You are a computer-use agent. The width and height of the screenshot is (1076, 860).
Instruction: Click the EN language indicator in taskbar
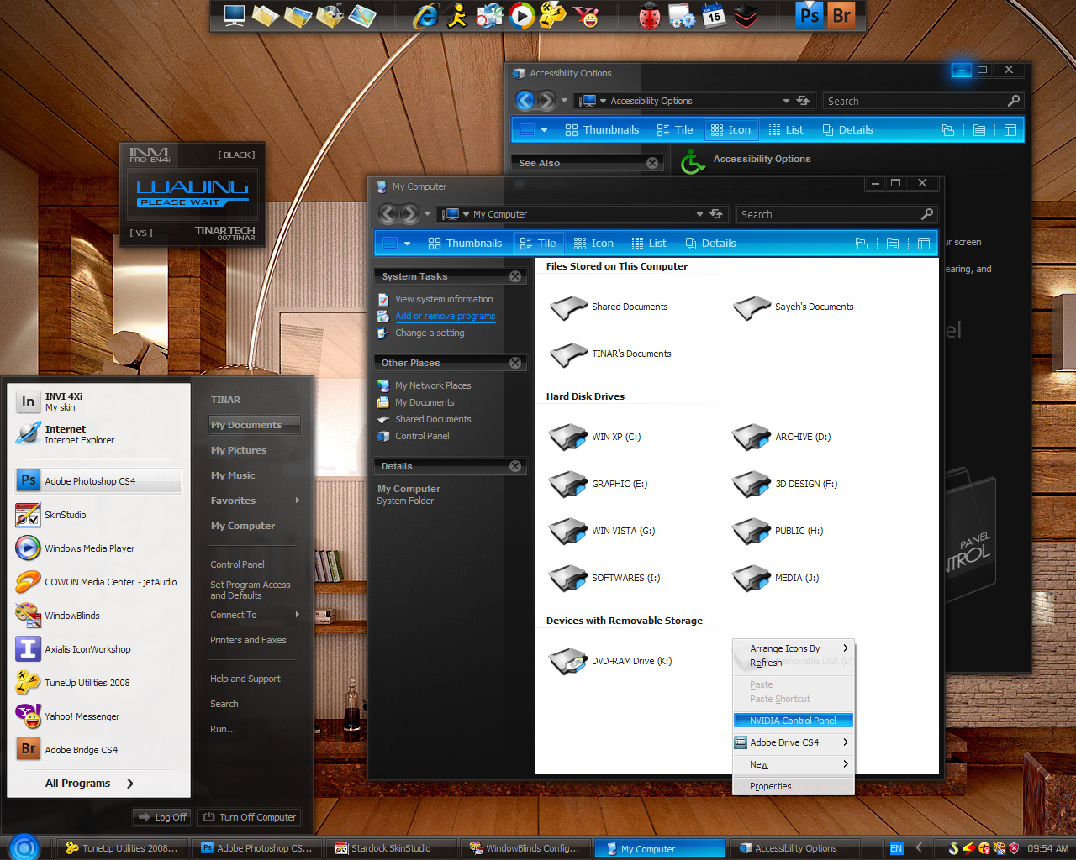(896, 848)
